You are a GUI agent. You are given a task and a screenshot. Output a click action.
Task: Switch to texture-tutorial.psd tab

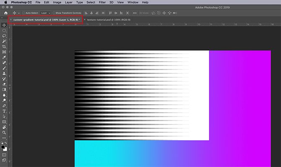point(109,20)
